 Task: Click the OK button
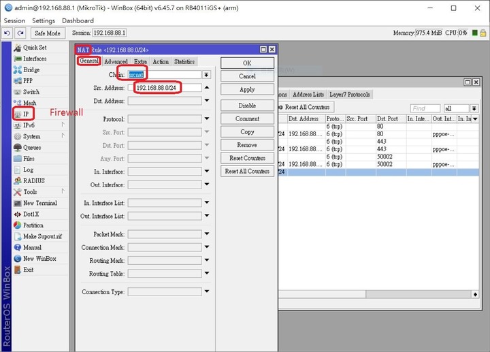click(x=247, y=63)
